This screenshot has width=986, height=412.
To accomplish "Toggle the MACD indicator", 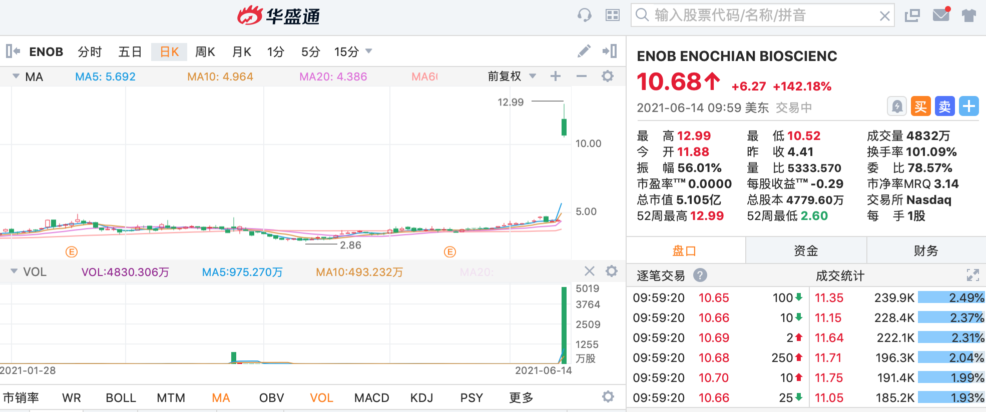I will [372, 397].
